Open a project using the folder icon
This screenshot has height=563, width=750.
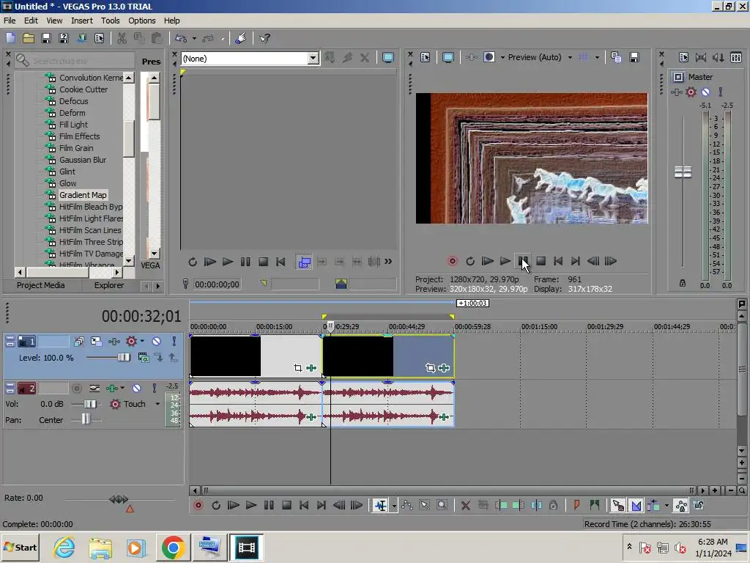pos(29,38)
